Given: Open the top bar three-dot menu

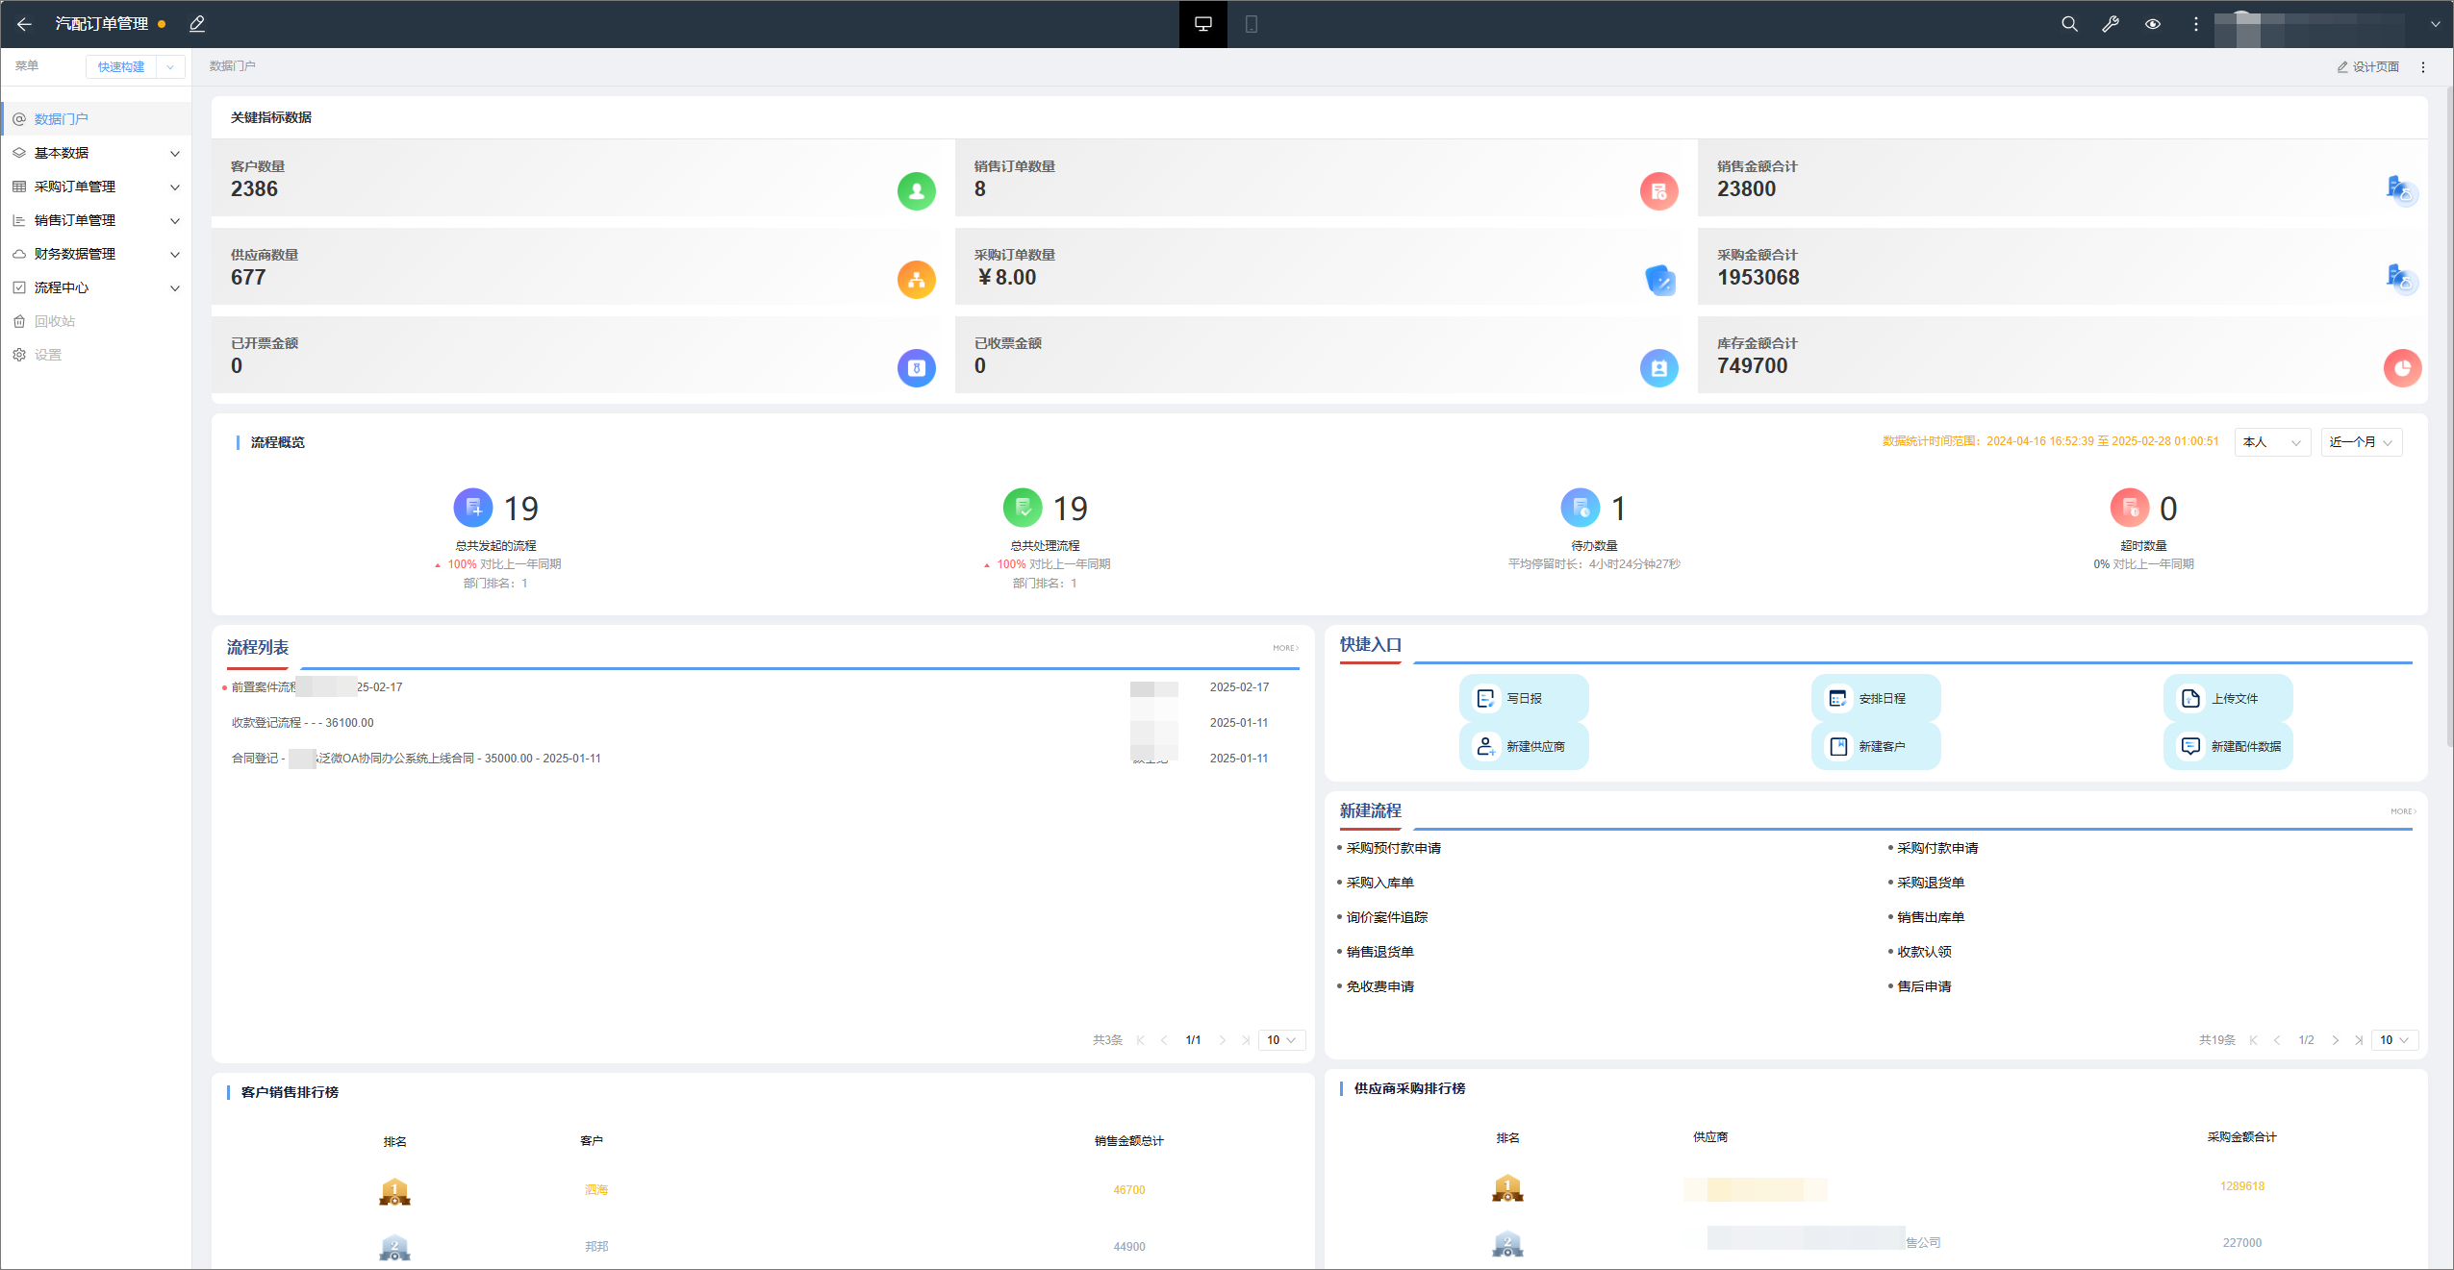Looking at the screenshot, I should pos(2195,24).
